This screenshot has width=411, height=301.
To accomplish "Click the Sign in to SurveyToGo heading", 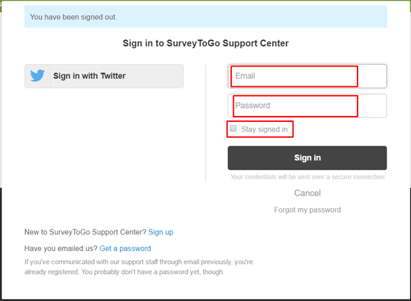I will [205, 43].
